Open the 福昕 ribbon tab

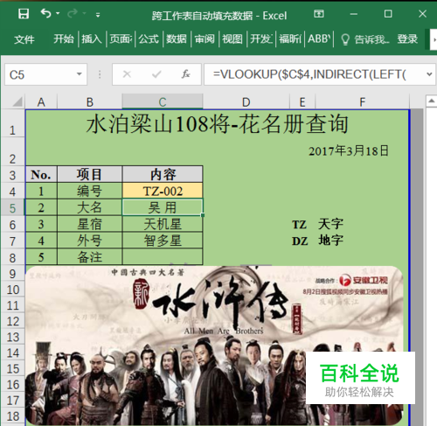(290, 38)
